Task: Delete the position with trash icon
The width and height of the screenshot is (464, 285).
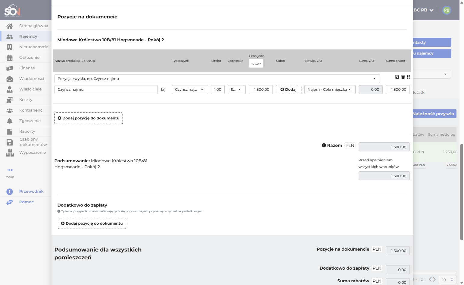Action: point(403,77)
